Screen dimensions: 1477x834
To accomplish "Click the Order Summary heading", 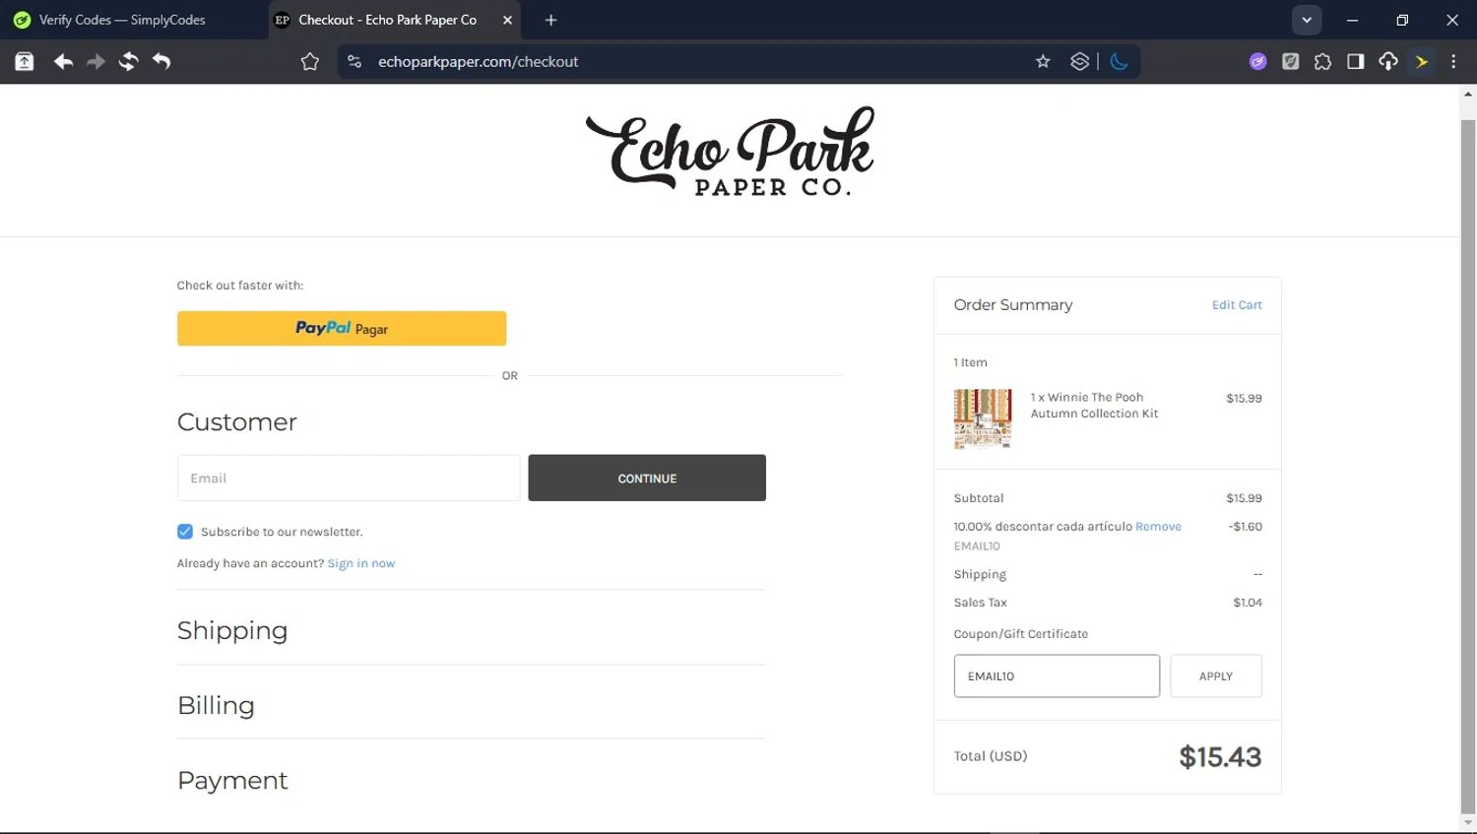I will click(x=1013, y=305).
